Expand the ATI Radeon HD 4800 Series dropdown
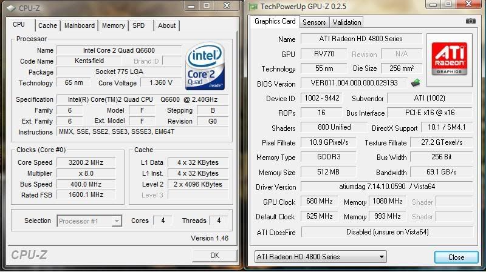The width and height of the screenshot is (486, 272). click(x=320, y=257)
